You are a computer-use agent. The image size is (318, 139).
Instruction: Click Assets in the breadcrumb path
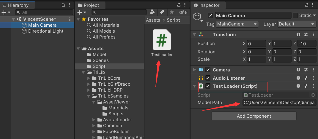(153, 20)
